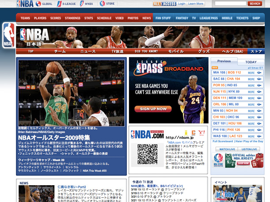Click the jr.nba event thumbnail
The image size is (270, 202).
[238, 194]
